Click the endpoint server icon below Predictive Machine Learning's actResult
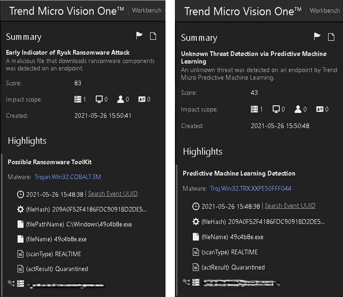 coord(196,282)
